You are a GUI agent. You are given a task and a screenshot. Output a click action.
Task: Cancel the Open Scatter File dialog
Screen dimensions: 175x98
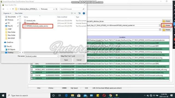(x=79, y=60)
